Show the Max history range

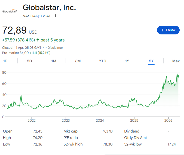click(176, 61)
